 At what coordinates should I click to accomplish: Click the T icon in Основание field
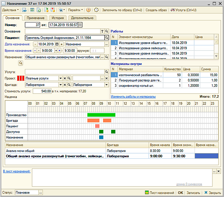coord(102,31)
